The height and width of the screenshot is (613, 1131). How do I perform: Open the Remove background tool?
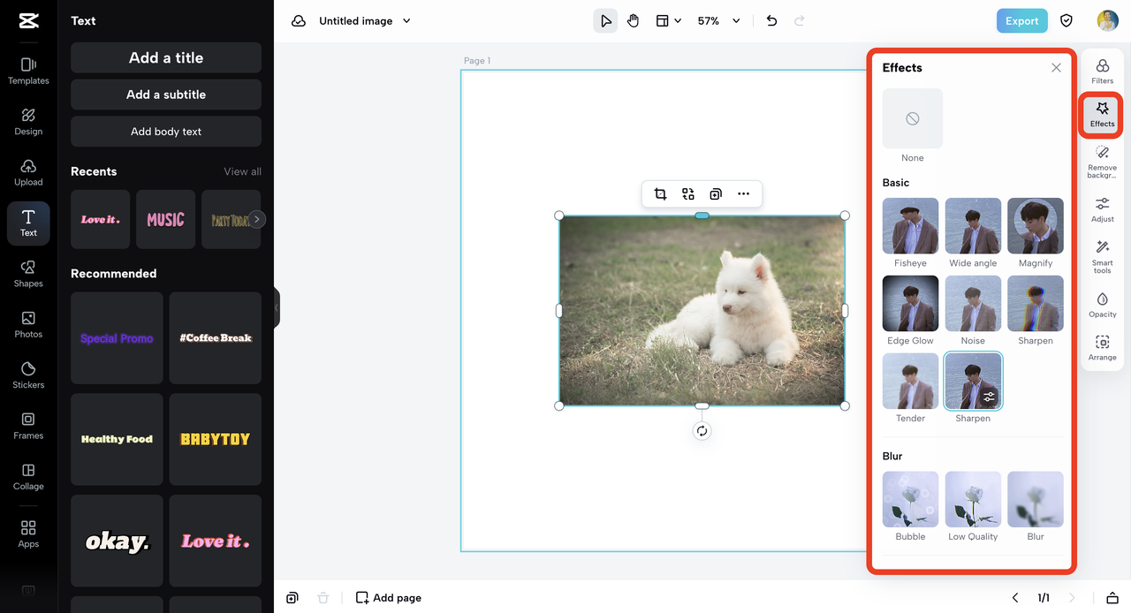[1102, 163]
